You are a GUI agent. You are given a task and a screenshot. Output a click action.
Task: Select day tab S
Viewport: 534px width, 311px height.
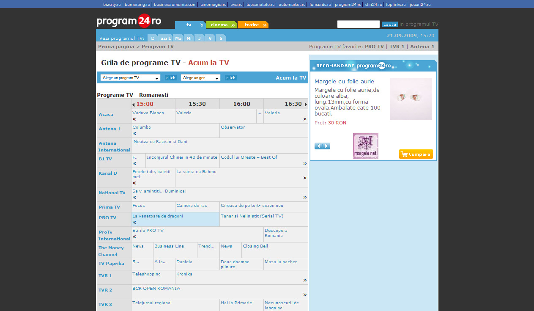(221, 38)
